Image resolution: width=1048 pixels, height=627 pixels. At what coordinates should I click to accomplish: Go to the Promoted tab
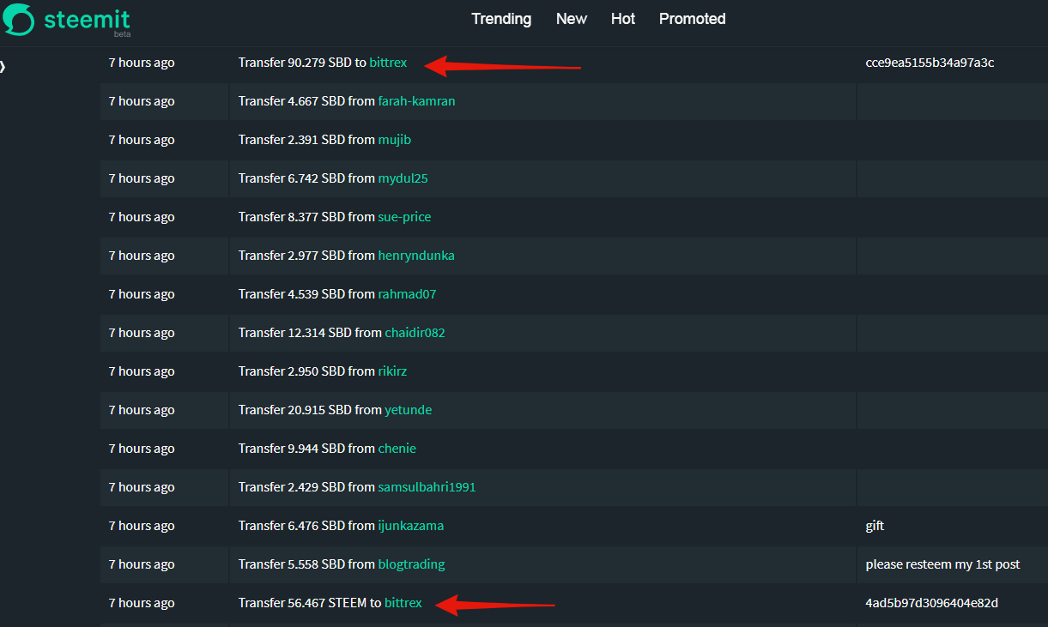coord(693,19)
